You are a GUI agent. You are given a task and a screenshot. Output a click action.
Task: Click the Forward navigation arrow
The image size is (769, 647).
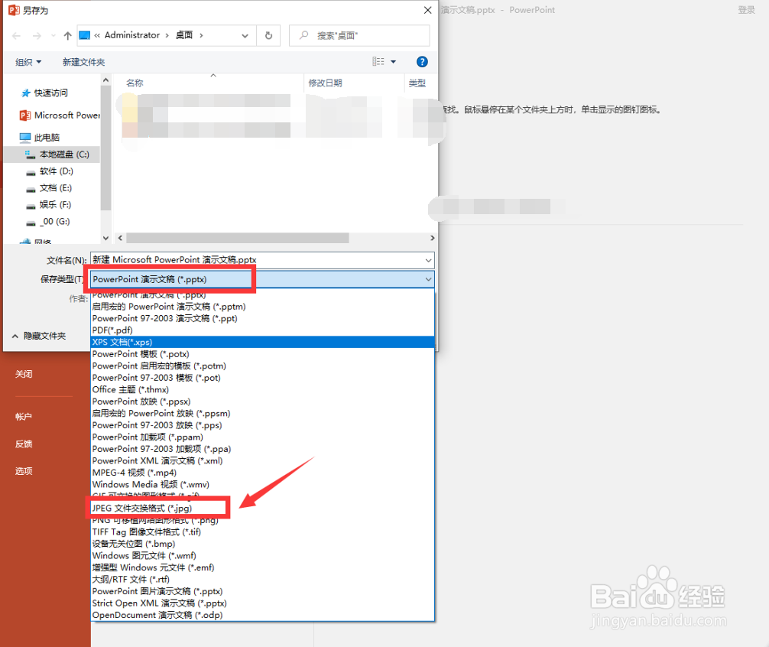pos(37,35)
